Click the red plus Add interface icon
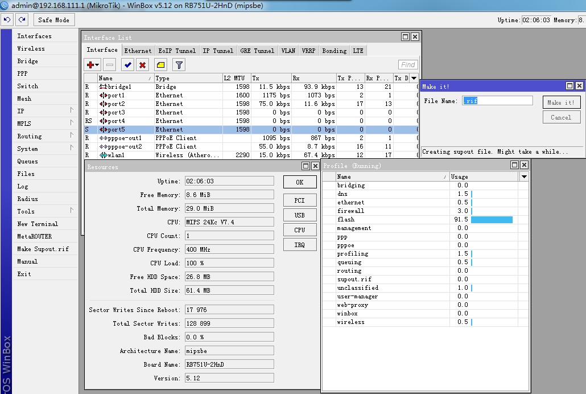 (x=93, y=65)
